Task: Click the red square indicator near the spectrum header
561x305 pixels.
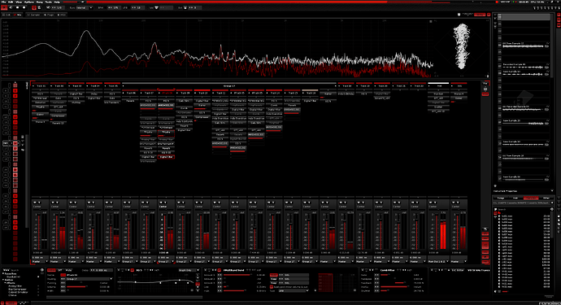Action: [x=489, y=15]
